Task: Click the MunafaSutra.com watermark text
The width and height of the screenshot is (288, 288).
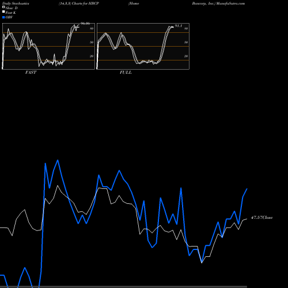Action: click(x=230, y=3)
